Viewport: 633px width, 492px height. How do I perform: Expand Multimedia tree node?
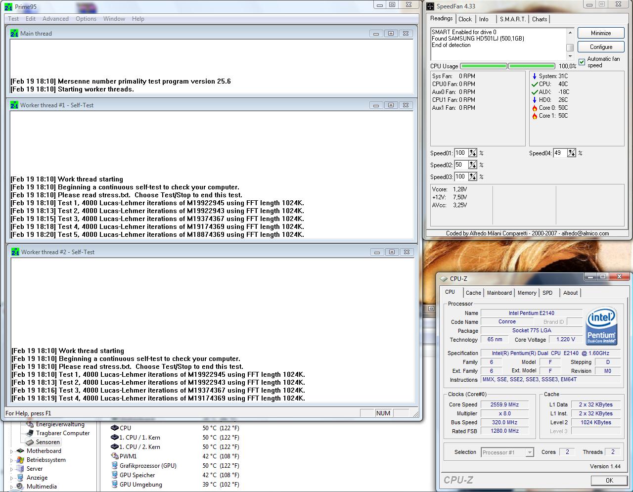[12, 487]
